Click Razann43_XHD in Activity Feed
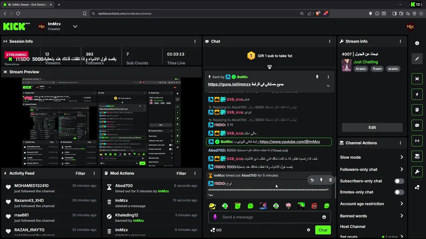The height and width of the screenshot is (239, 426). pyautogui.click(x=29, y=200)
